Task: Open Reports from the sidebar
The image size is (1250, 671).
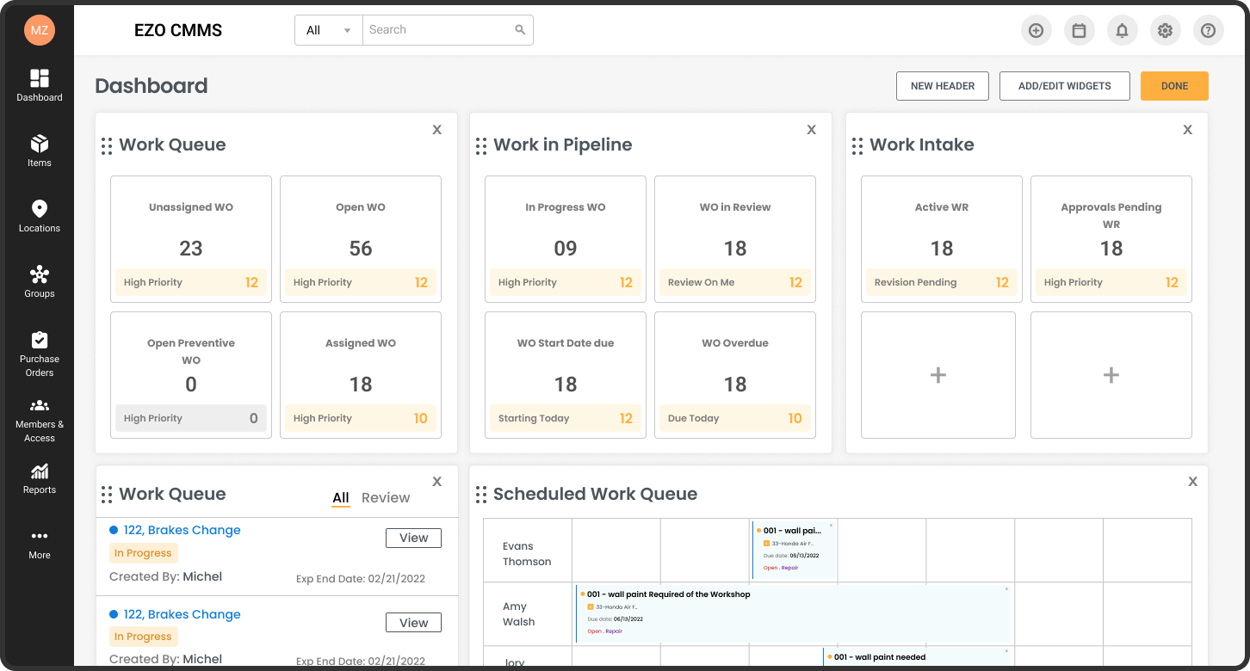Action: point(40,478)
